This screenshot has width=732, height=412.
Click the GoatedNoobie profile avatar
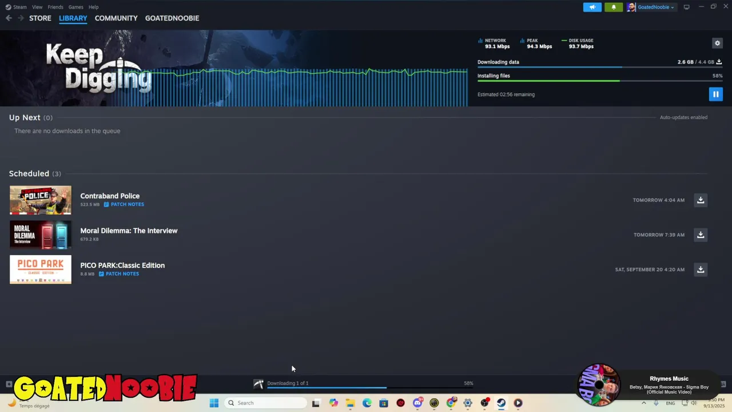(x=631, y=7)
